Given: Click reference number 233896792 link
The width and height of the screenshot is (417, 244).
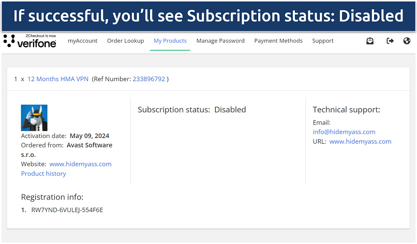Looking at the screenshot, I should coord(149,79).
